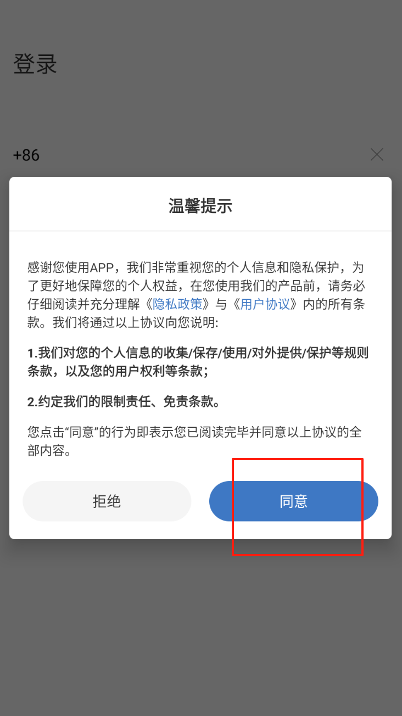Tap the dimmed background below the dialog
Screen dimensions: 402x716
point(201,626)
